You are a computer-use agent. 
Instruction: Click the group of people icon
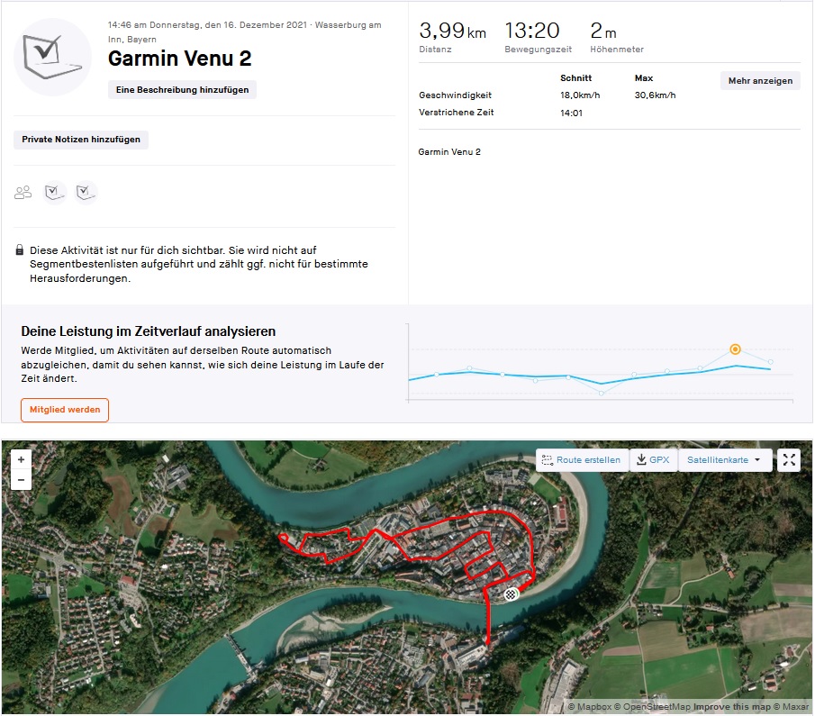coord(23,192)
